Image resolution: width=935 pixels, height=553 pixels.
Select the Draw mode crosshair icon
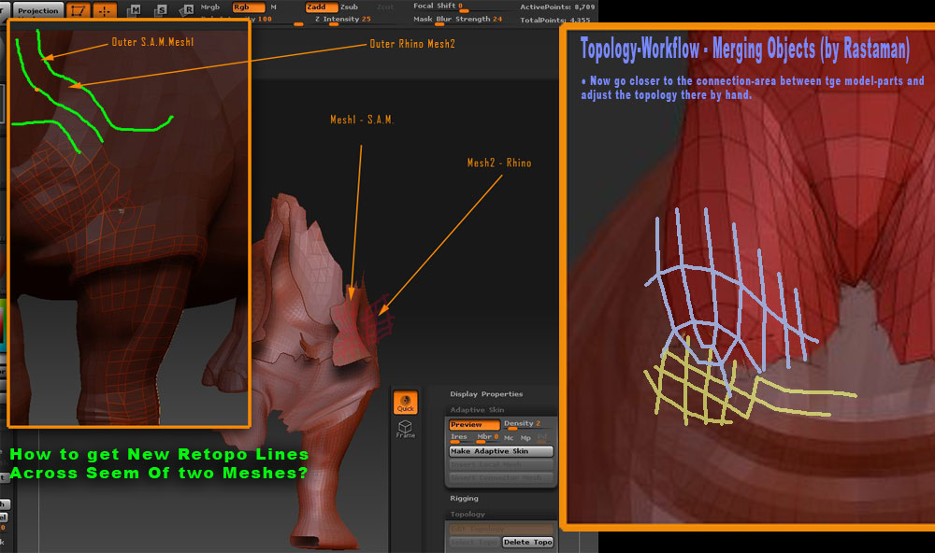(x=105, y=10)
